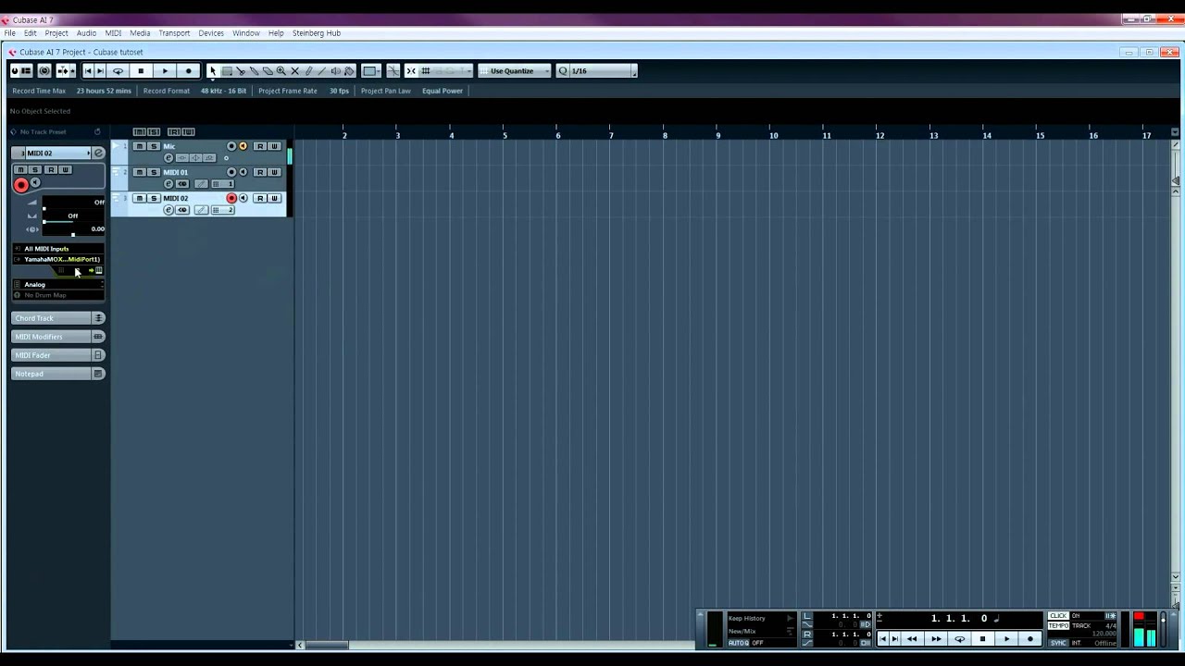Toggle the TEMPO track button
Viewport: 1185px width, 666px height.
(x=1058, y=625)
